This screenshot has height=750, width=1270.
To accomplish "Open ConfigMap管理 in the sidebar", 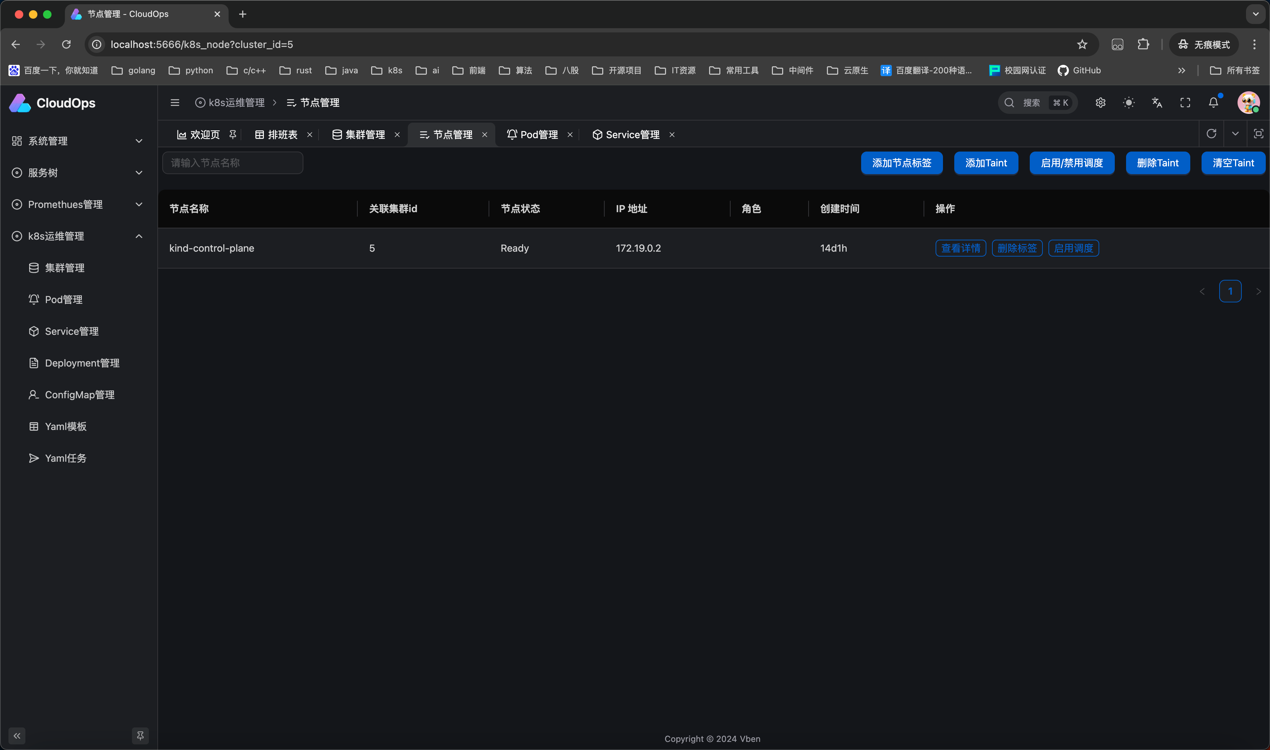I will pos(78,395).
